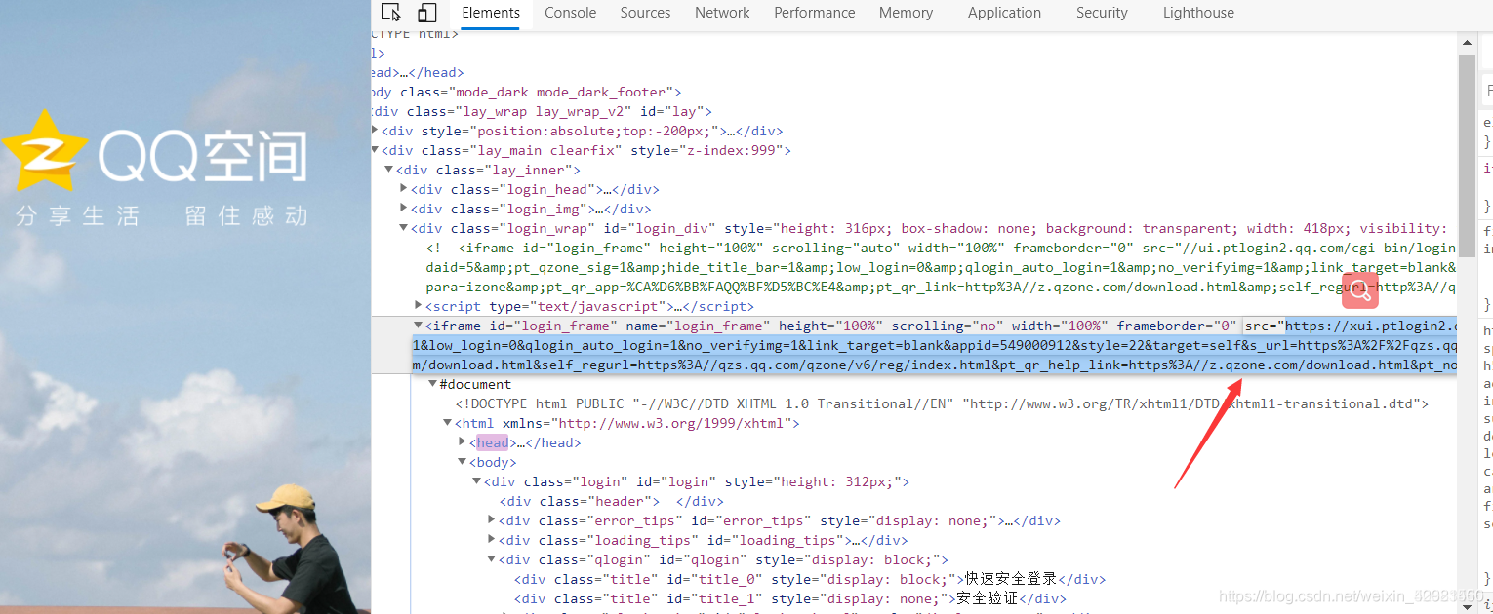Collapse the lay_main clearfix div node
Viewport: 1493px width, 614px height.
(x=377, y=150)
